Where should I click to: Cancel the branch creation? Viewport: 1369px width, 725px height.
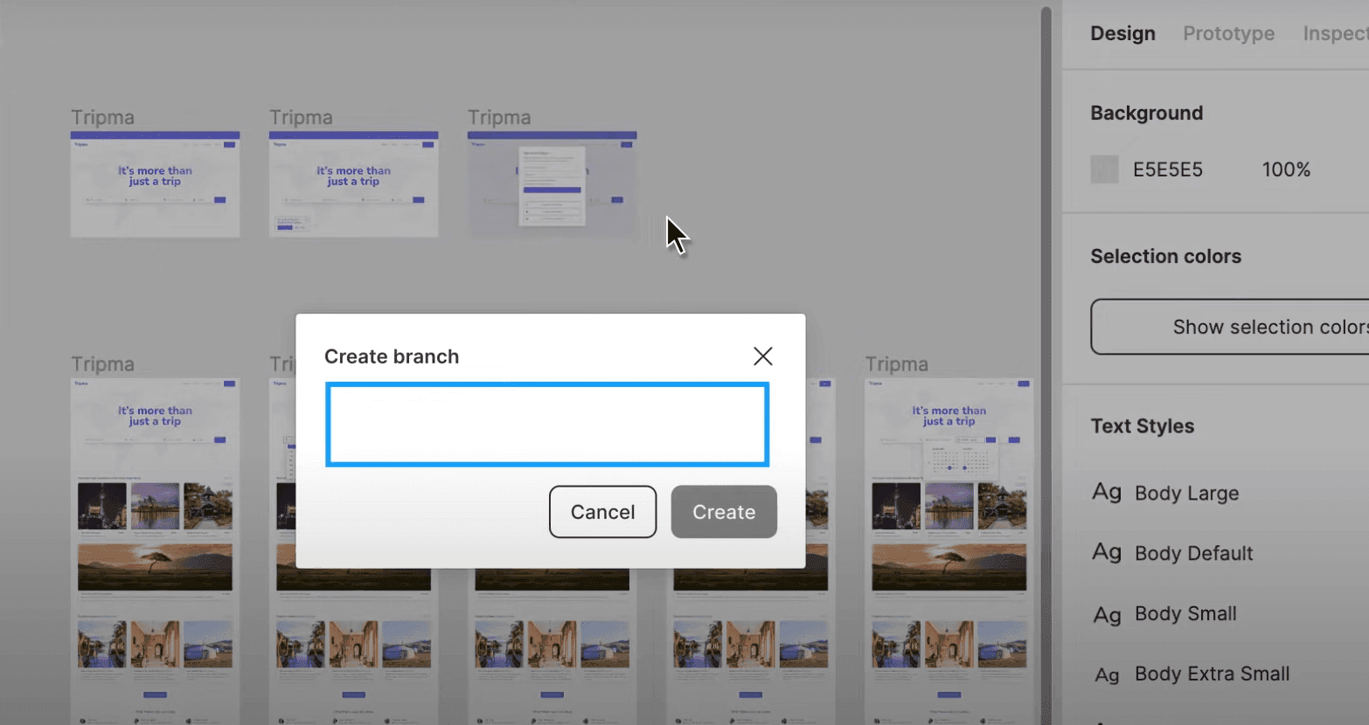[x=602, y=512]
